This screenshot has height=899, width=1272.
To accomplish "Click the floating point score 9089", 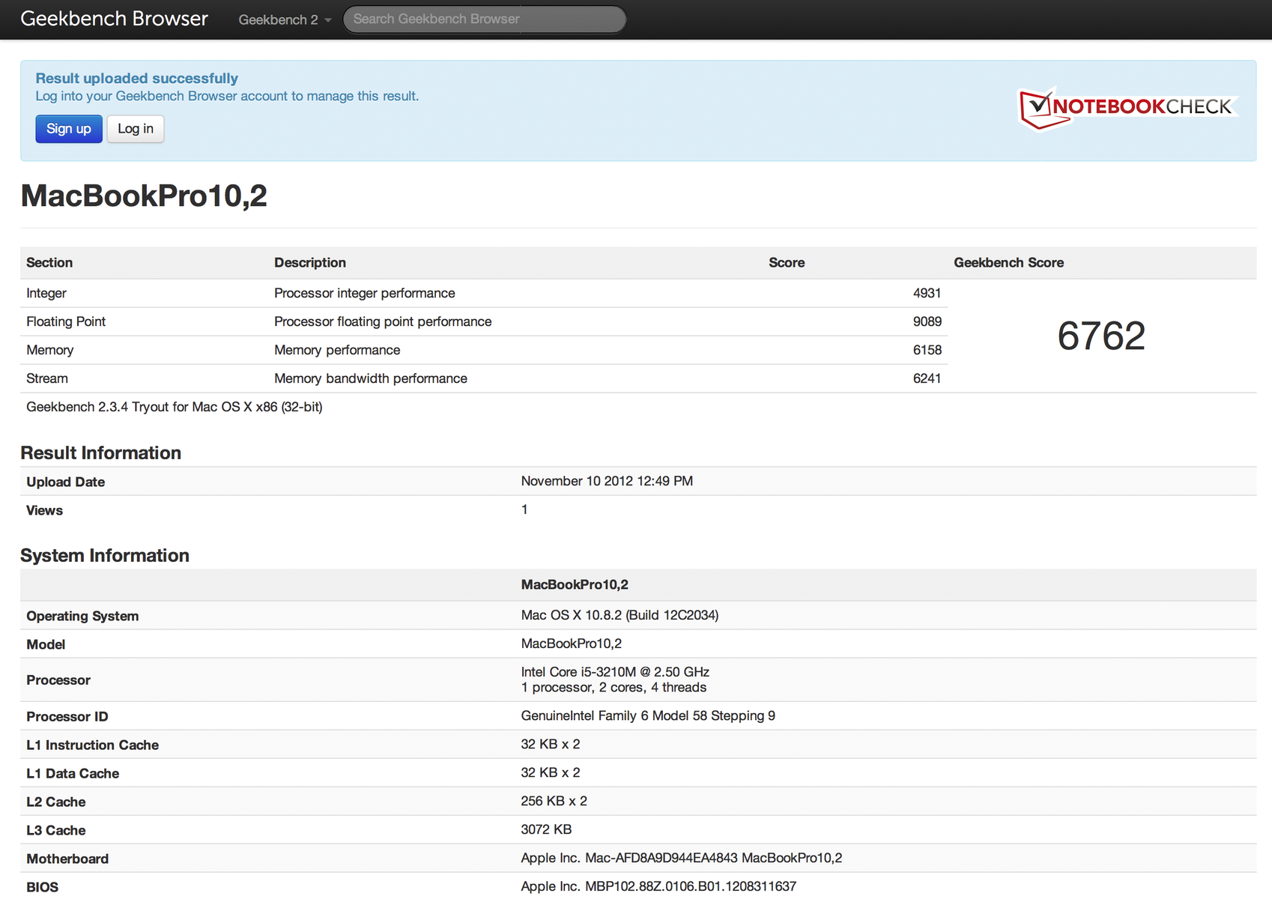I will pos(927,322).
